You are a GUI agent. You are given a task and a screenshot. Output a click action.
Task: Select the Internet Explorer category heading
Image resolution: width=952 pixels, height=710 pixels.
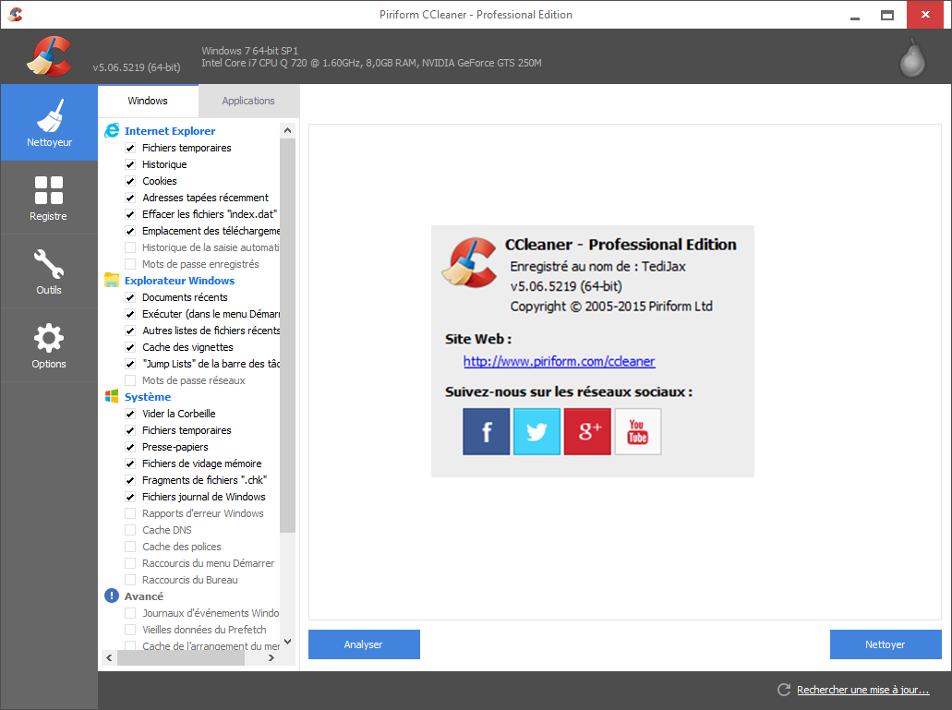170,130
